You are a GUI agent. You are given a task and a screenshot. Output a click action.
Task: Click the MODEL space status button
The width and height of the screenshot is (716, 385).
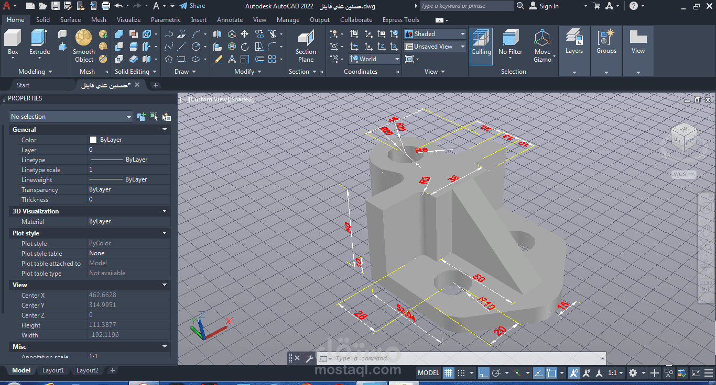pos(428,373)
